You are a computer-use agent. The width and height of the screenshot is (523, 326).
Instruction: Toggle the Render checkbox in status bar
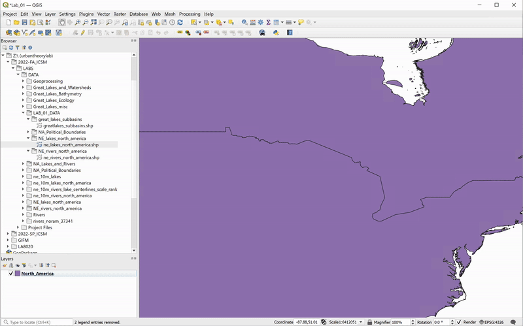[x=458, y=322]
